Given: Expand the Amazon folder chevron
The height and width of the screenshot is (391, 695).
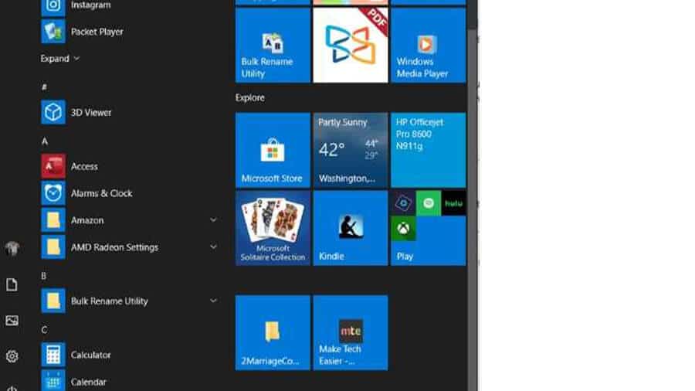Looking at the screenshot, I should (213, 220).
